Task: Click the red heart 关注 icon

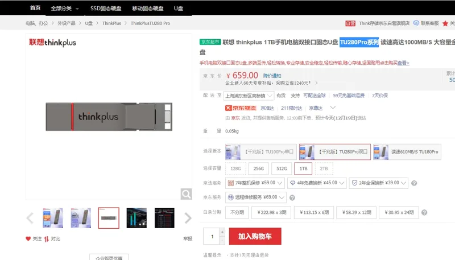Action: pos(28,239)
